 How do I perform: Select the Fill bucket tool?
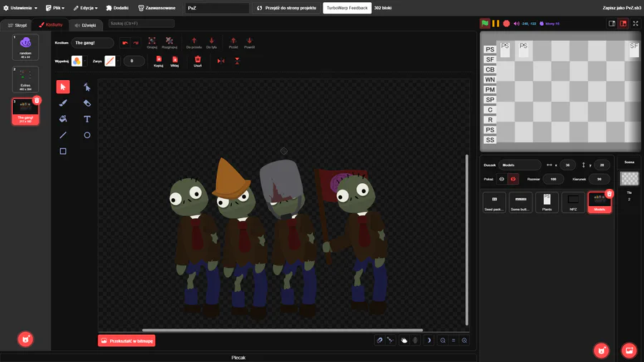coord(63,119)
